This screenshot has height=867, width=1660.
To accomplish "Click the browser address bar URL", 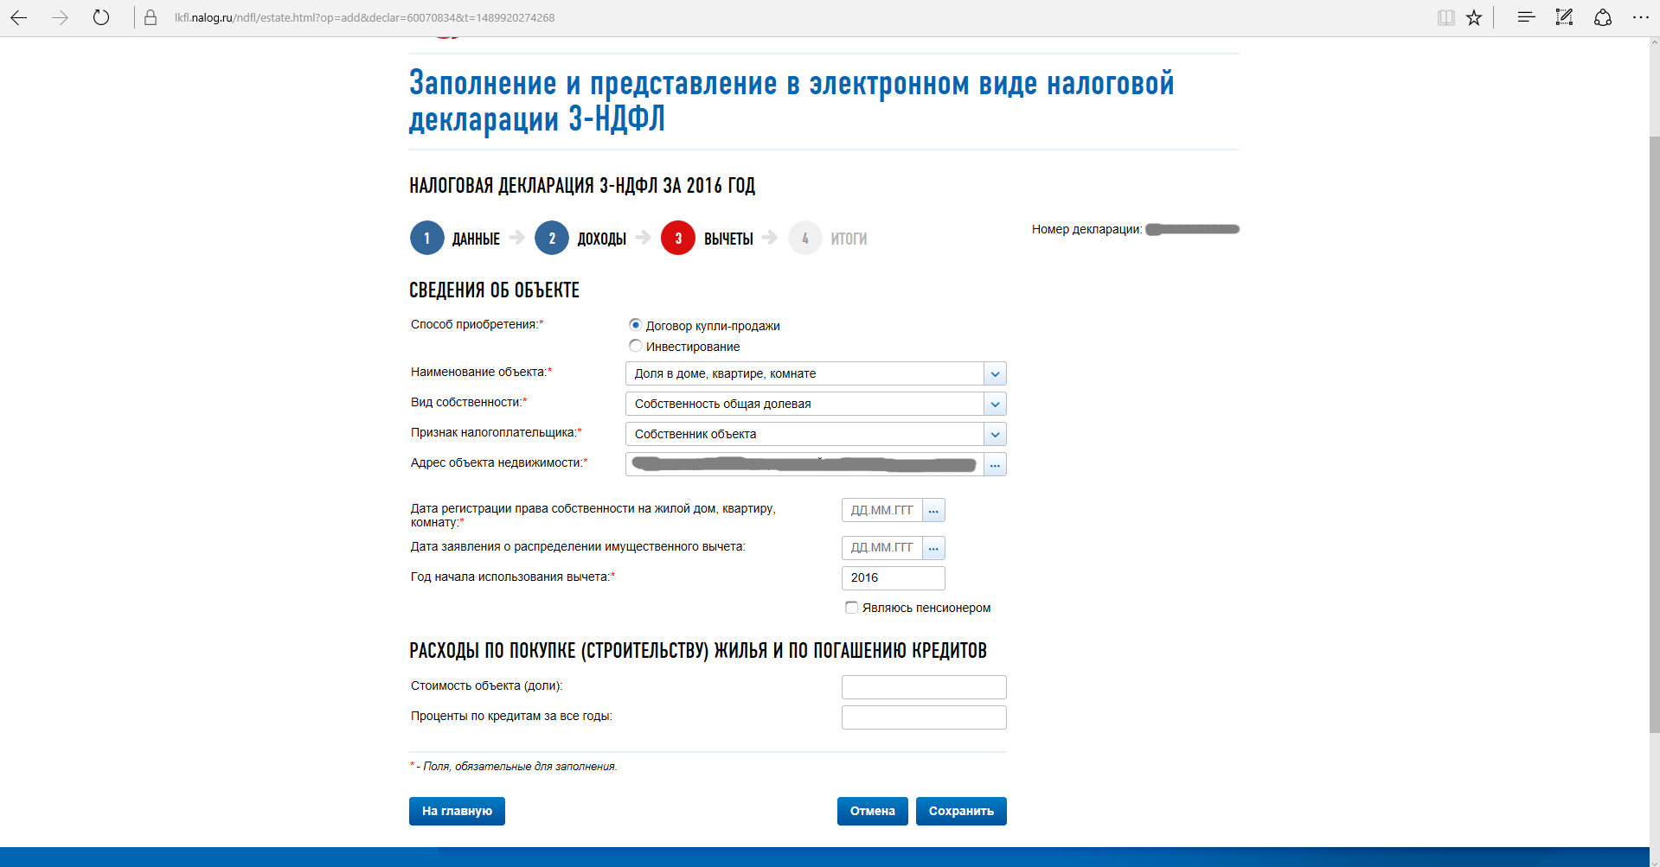I will point(364,17).
